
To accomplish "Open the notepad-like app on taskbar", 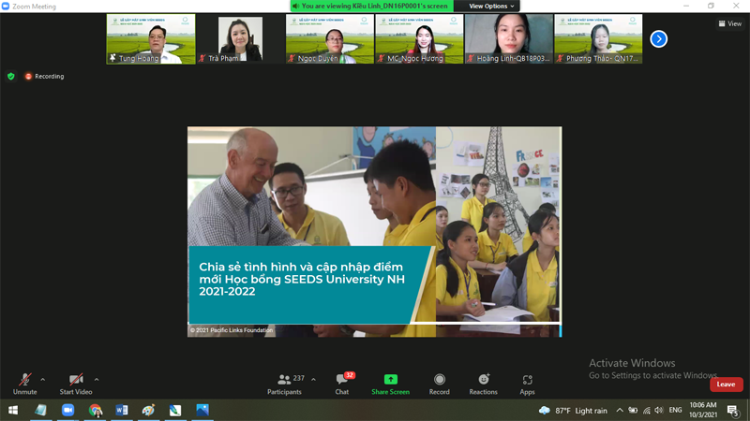I will click(40, 410).
